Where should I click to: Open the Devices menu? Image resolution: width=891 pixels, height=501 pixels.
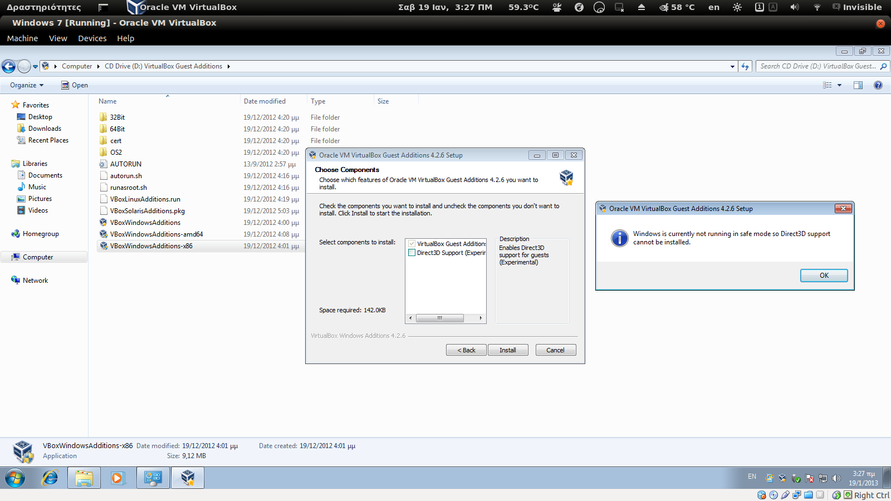coord(92,38)
